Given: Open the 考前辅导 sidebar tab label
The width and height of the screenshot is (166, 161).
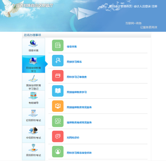Looking at the screenshot, I should click(x=34, y=103).
